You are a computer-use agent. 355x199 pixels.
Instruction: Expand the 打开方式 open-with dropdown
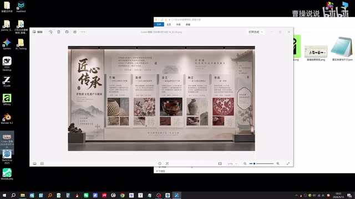[256, 32]
